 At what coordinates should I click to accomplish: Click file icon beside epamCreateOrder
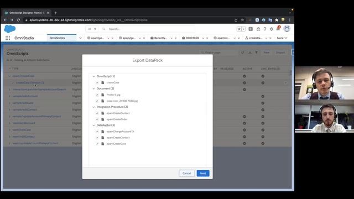tap(103, 119)
